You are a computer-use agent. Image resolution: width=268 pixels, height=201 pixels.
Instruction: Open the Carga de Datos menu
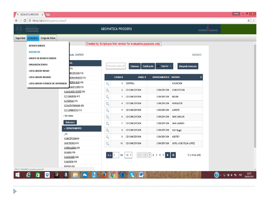click(48, 38)
